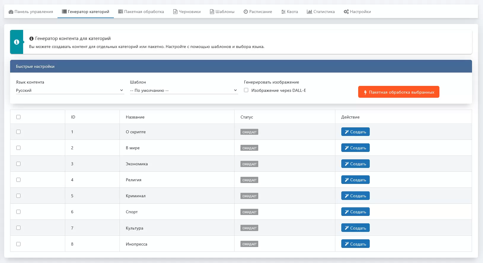
Task: Click the ОЖИДАЕТ status badge for Спорт
Action: click(x=249, y=212)
